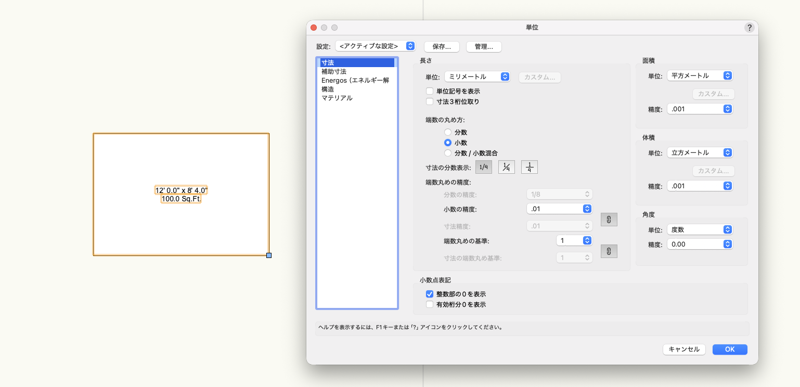
Task: Open the ミリメートル length unit dropdown
Action: point(477,76)
